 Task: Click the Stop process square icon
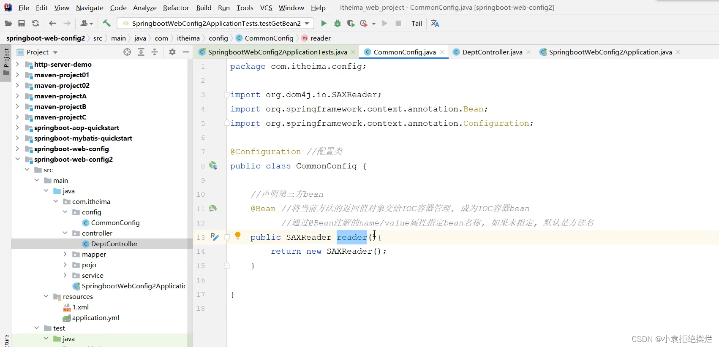pyautogui.click(x=398, y=23)
